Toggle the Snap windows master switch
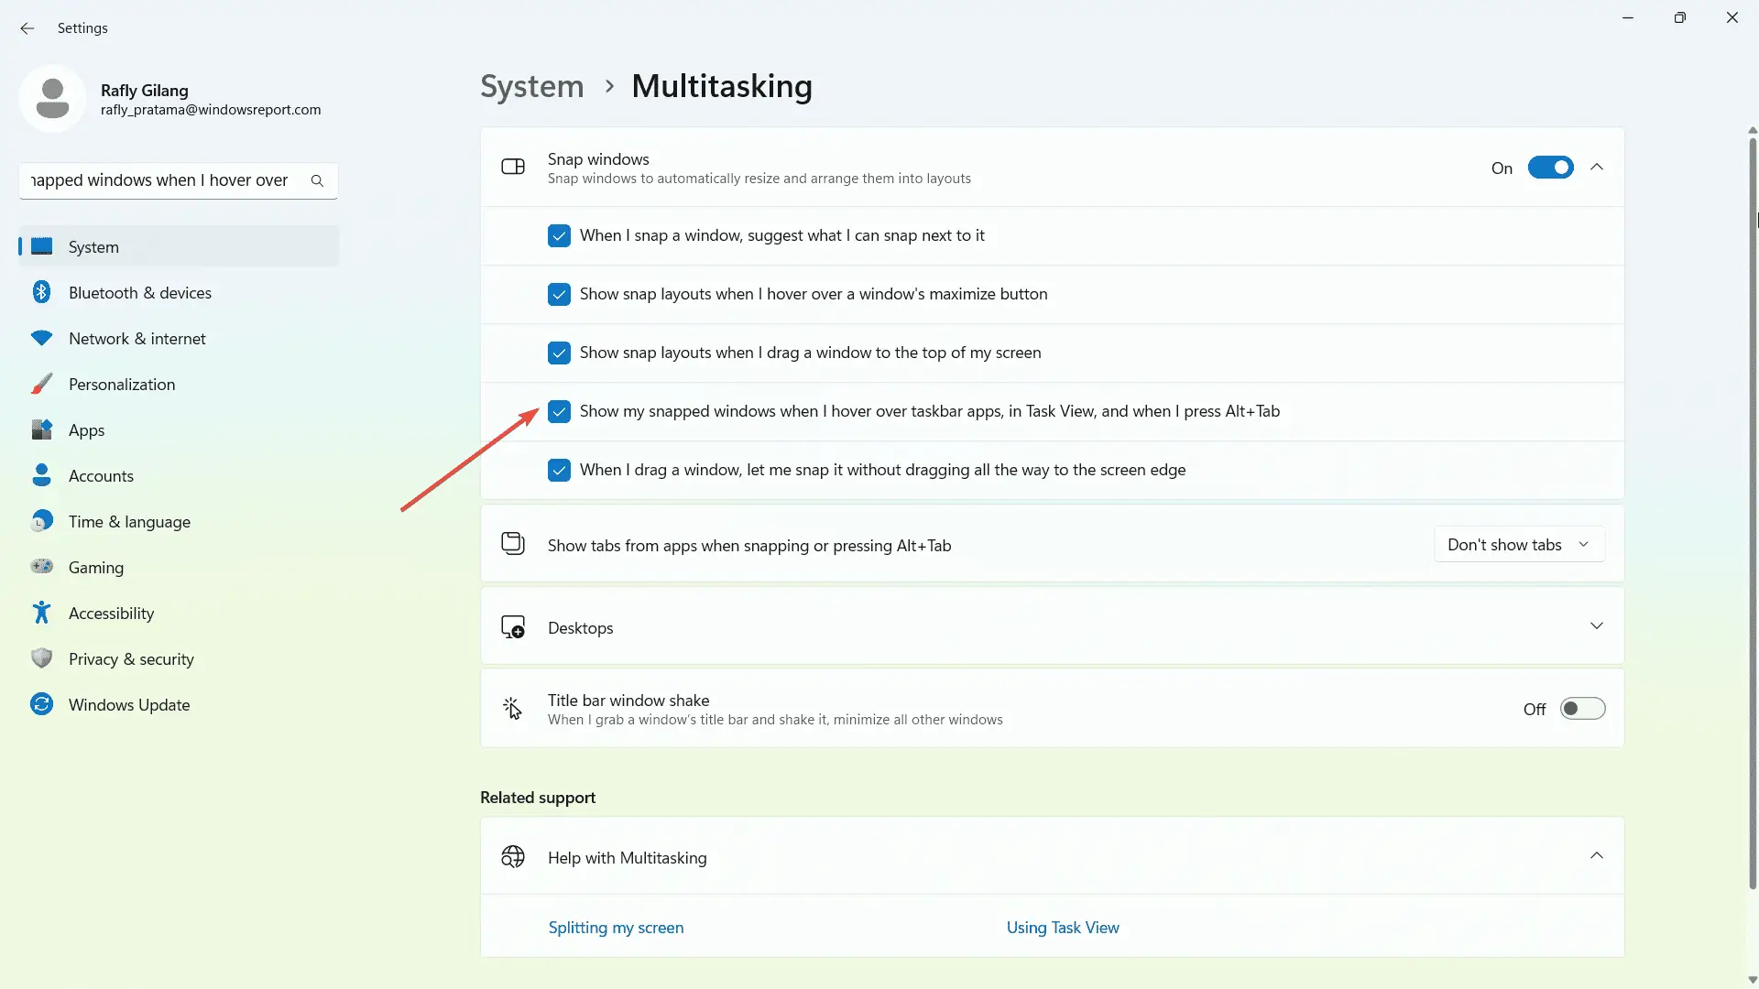1759x989 pixels. pos(1550,167)
